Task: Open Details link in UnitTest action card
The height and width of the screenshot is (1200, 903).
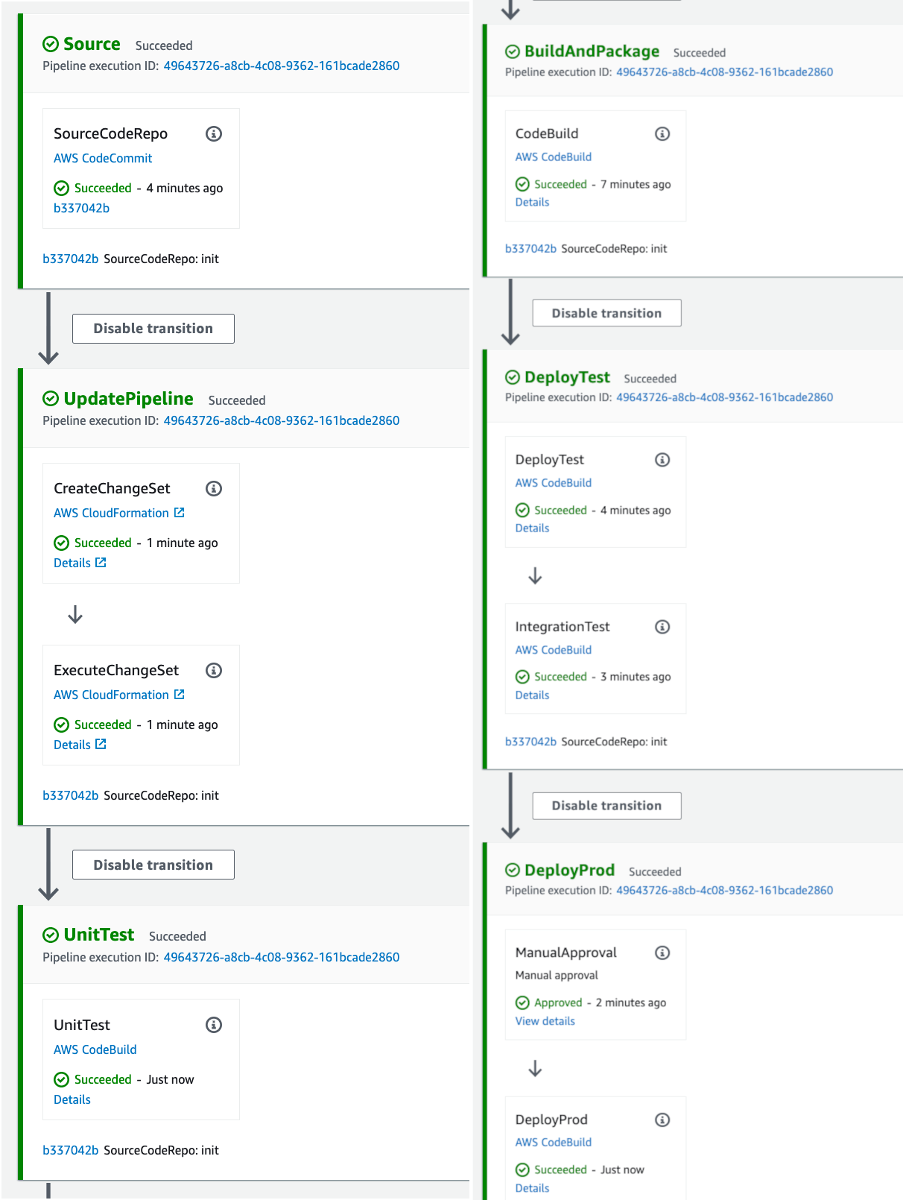Action: [72, 1099]
